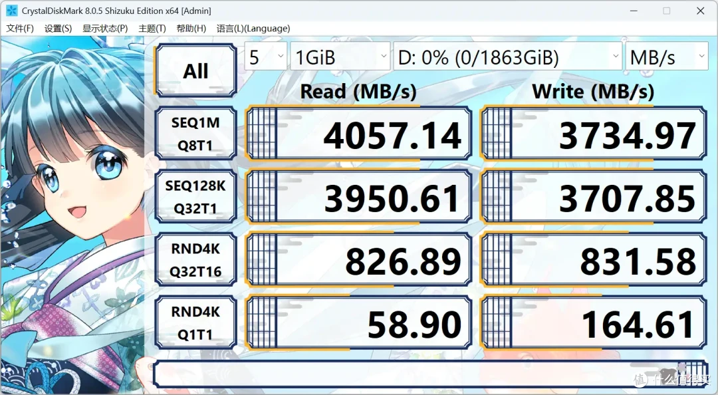Select the 826.89 random read result

(x=359, y=260)
